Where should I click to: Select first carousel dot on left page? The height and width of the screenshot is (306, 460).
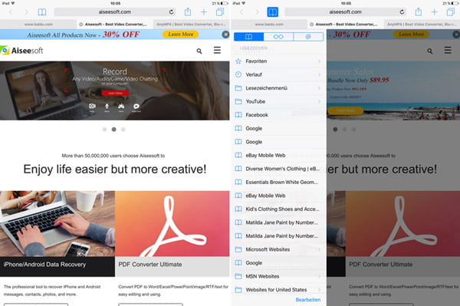(x=104, y=130)
